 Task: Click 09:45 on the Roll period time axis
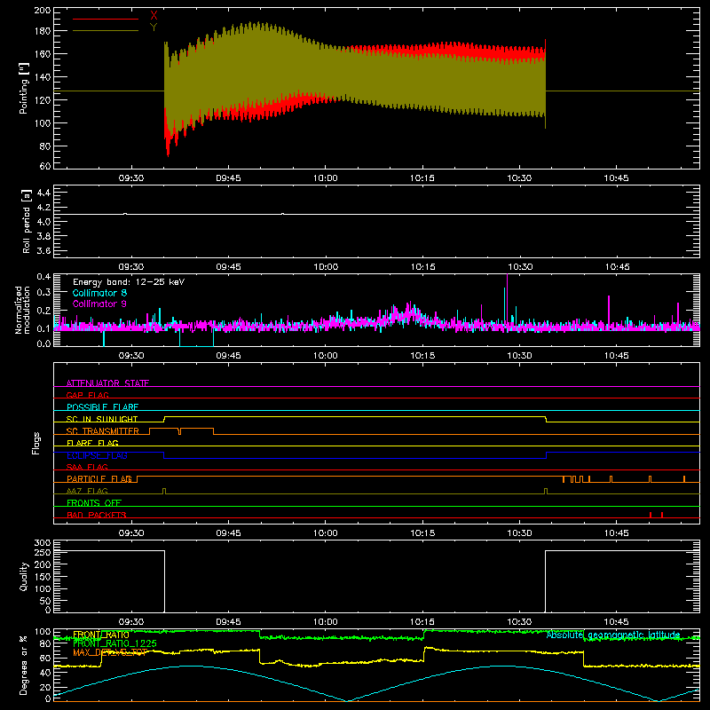(x=229, y=267)
